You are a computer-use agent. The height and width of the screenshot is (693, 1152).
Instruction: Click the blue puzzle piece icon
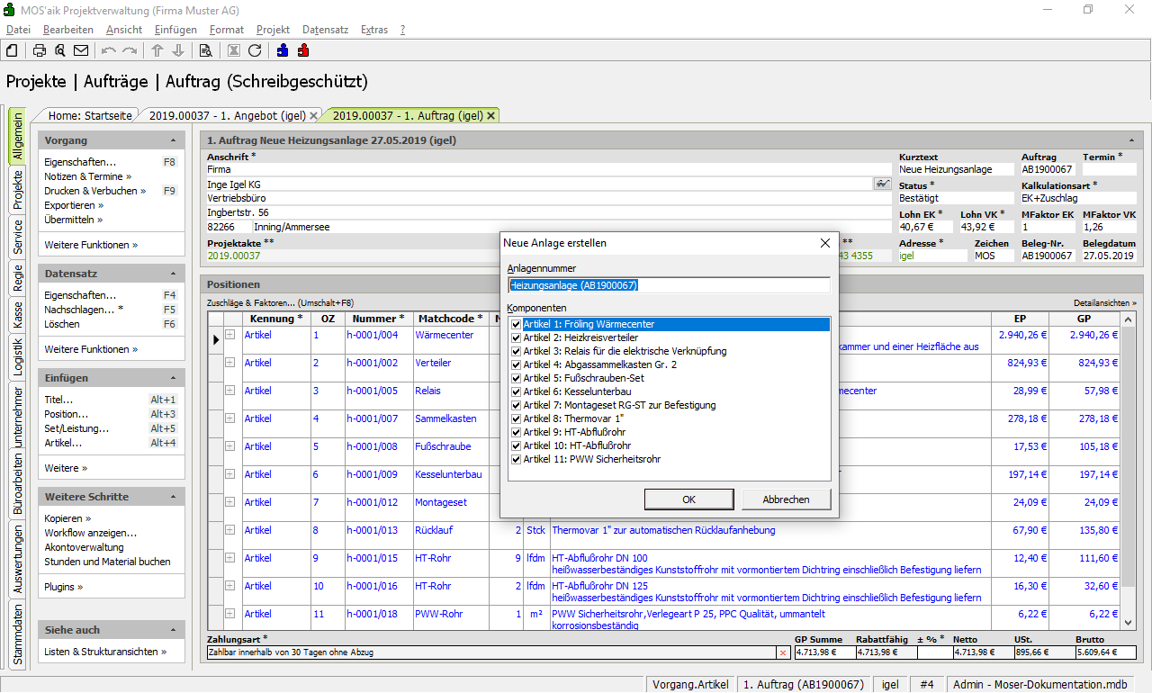click(x=283, y=50)
